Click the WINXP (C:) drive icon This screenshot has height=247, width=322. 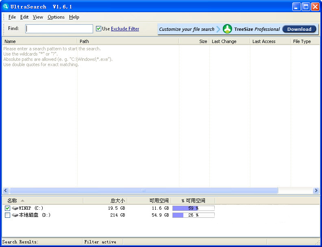tap(15, 208)
